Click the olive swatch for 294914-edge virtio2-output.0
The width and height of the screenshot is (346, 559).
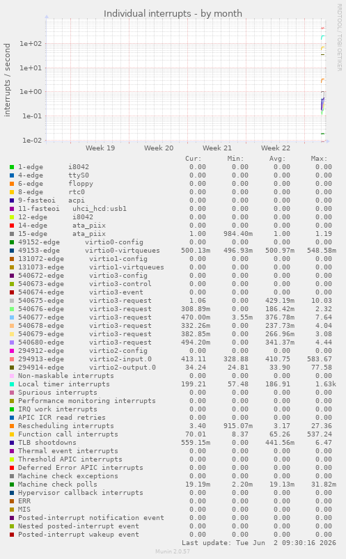tap(12, 368)
